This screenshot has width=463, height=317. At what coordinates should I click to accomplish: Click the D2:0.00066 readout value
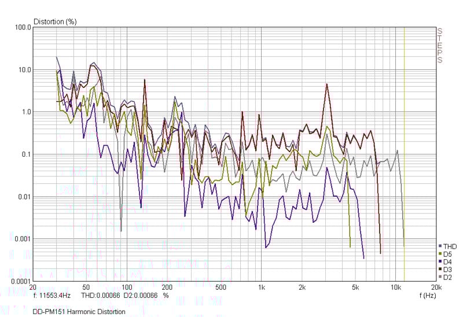click(x=140, y=295)
